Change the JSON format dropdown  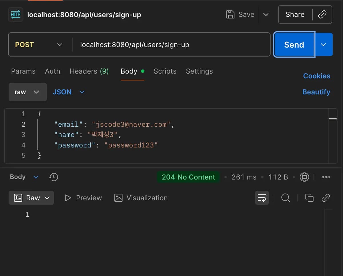tap(69, 92)
